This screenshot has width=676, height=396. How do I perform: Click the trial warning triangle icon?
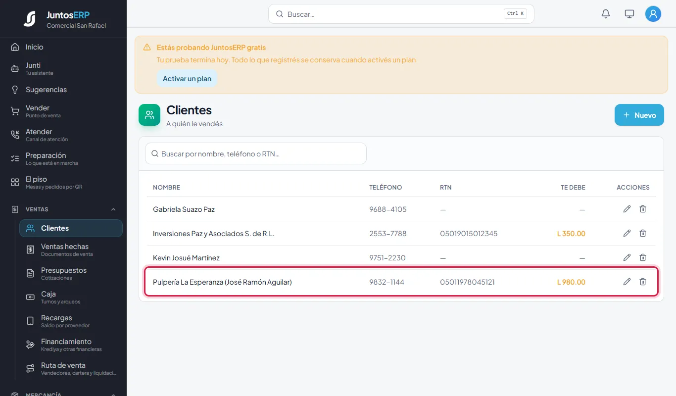point(147,48)
